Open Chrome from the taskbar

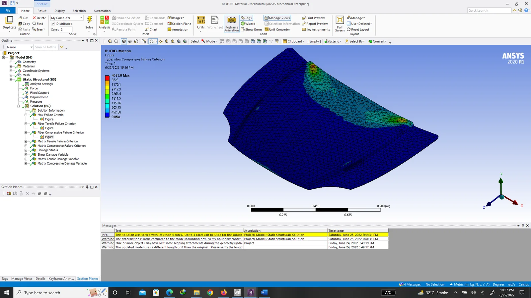click(x=210, y=292)
